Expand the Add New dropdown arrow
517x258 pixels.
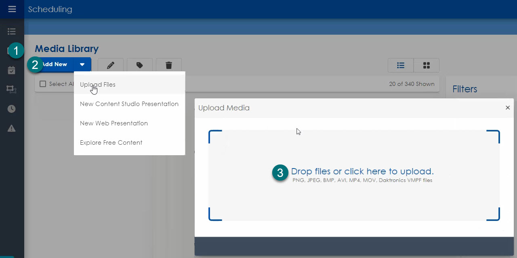(82, 64)
